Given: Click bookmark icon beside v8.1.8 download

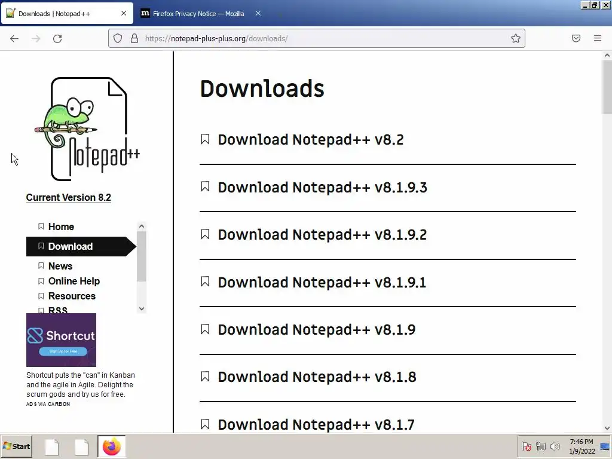Looking at the screenshot, I should [205, 377].
